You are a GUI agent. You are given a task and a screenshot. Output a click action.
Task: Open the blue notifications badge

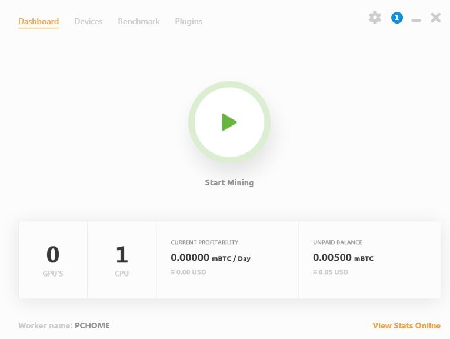[397, 18]
